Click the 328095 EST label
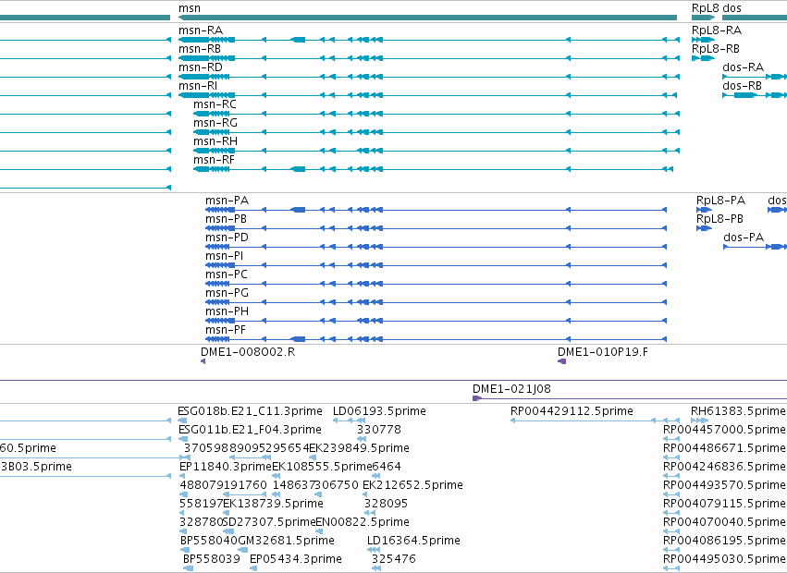This screenshot has height=573, width=787. (386, 504)
